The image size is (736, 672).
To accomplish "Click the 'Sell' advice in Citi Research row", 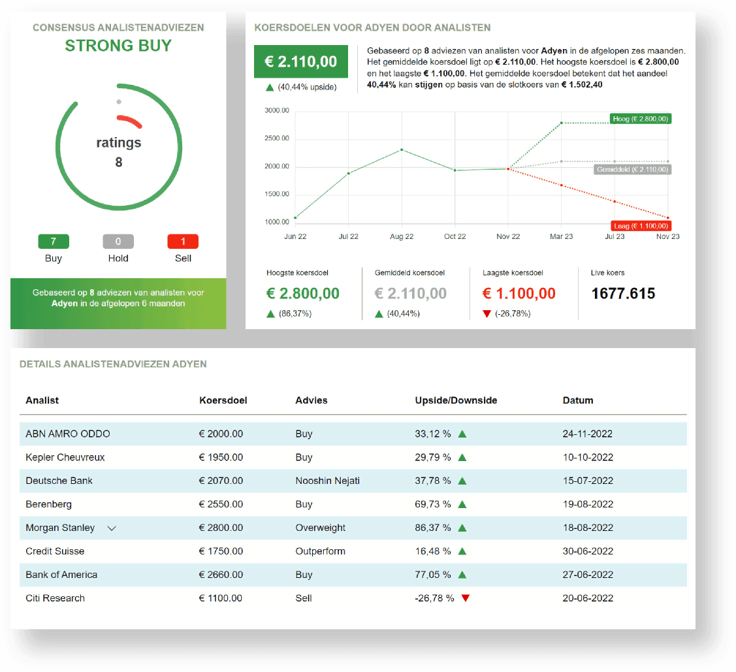I will click(x=304, y=598).
